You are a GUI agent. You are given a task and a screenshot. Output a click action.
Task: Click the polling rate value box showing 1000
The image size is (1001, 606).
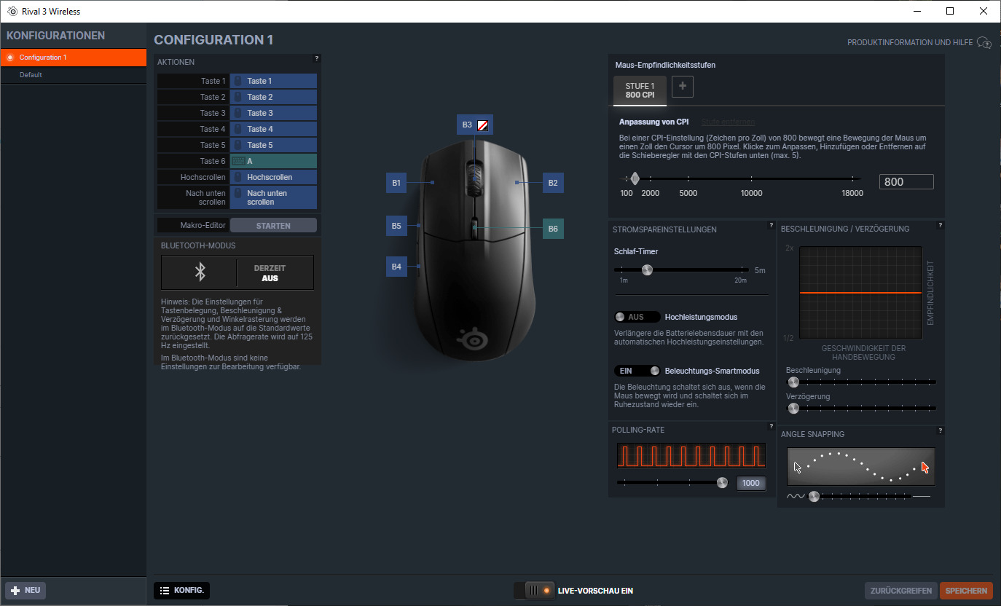coord(751,483)
